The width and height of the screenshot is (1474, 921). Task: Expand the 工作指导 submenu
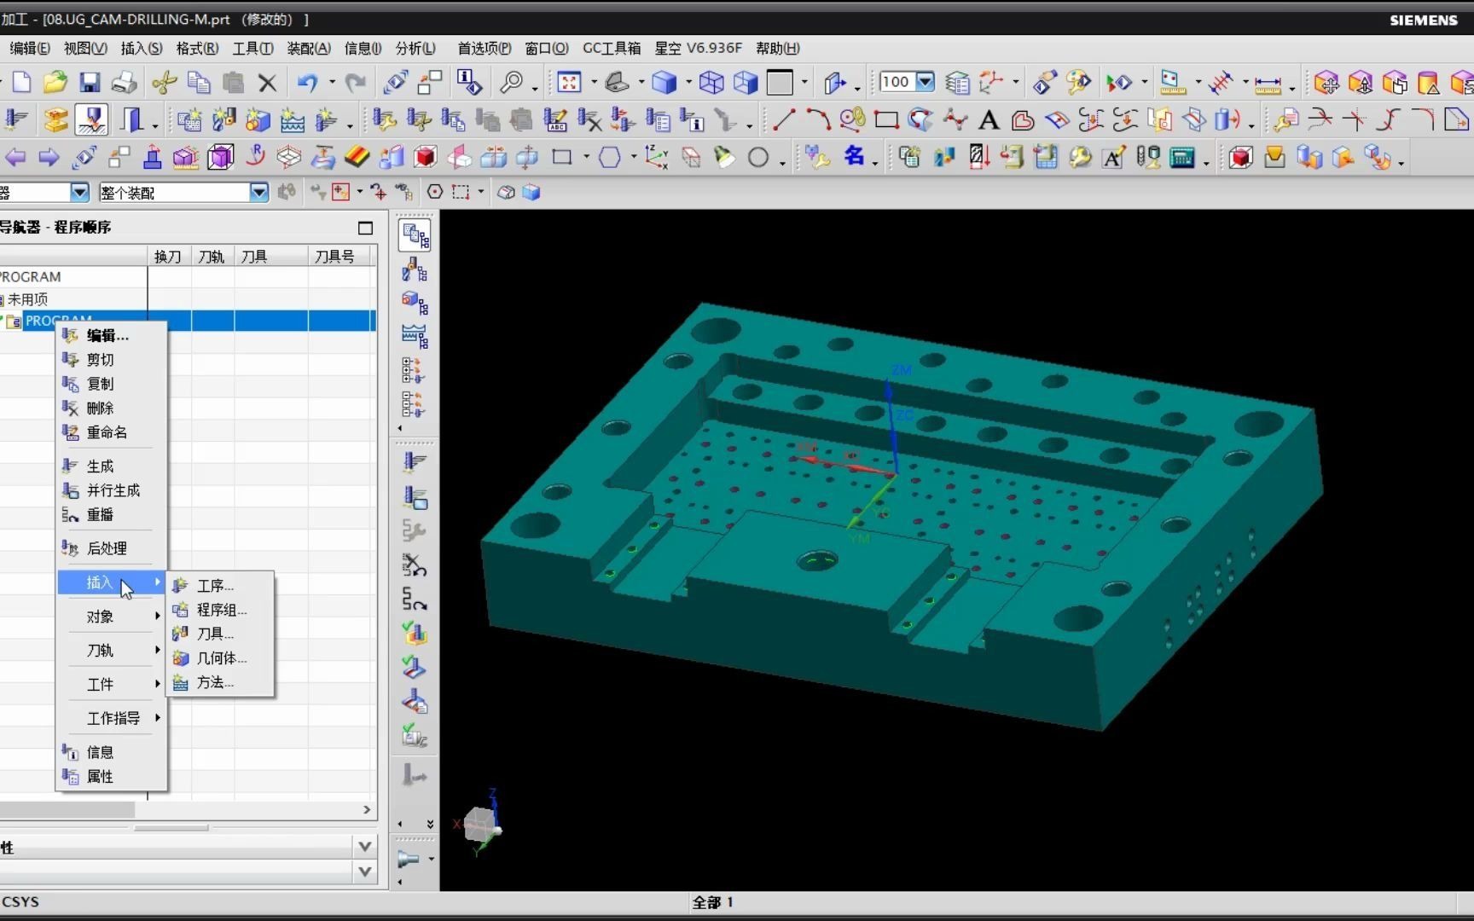click(113, 718)
